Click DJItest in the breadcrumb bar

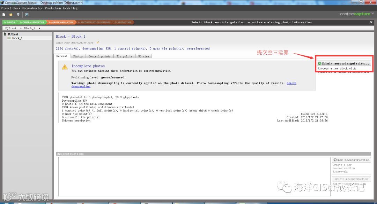pyautogui.click(x=11, y=28)
